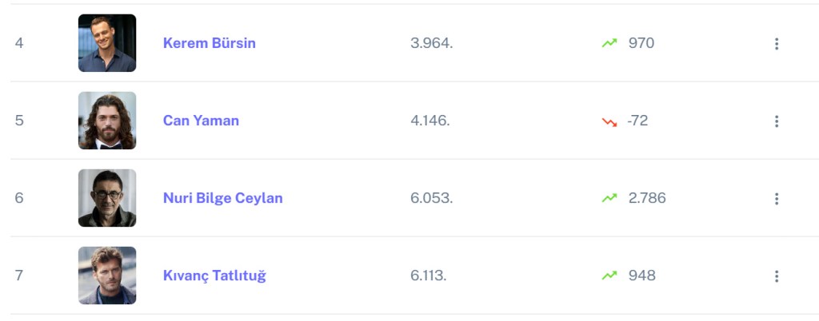Image resolution: width=819 pixels, height=321 pixels.
Task: Open the three-dot menu for Kerem Bürsin
Action: (x=776, y=44)
